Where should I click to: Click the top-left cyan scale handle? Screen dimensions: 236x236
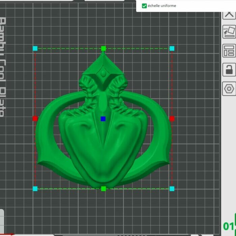click(35, 49)
